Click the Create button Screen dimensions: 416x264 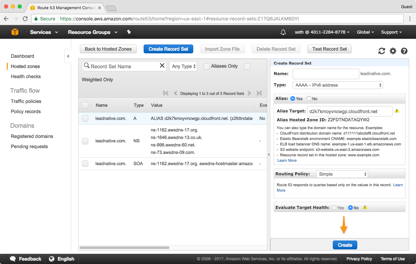(x=345, y=245)
